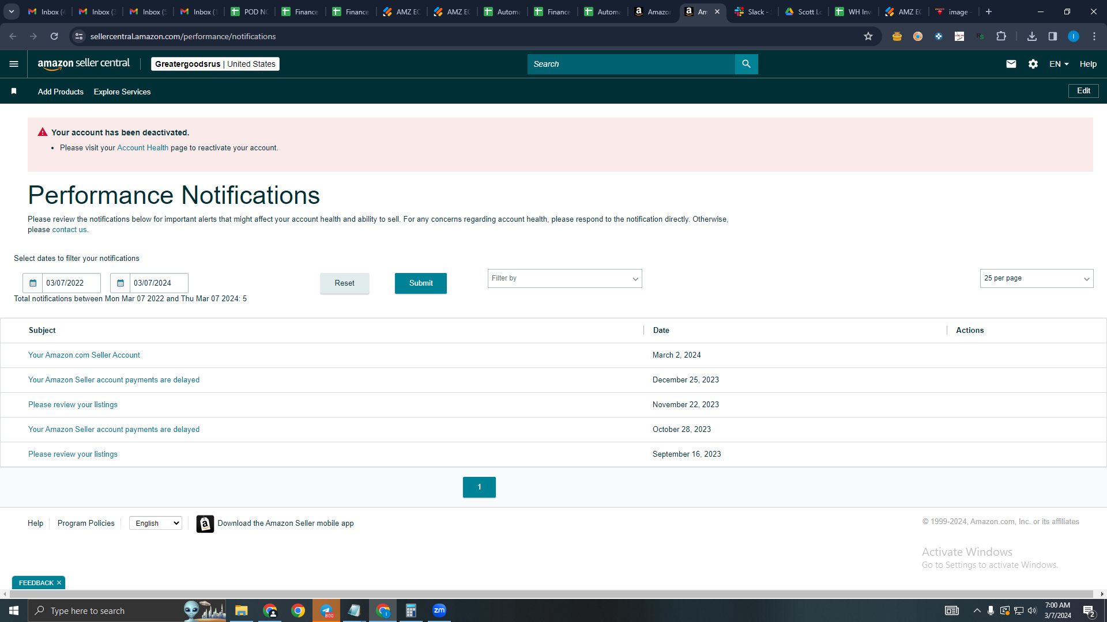Click in the Seller Central search box
This screenshot has height=622, width=1107.
pyautogui.click(x=631, y=64)
